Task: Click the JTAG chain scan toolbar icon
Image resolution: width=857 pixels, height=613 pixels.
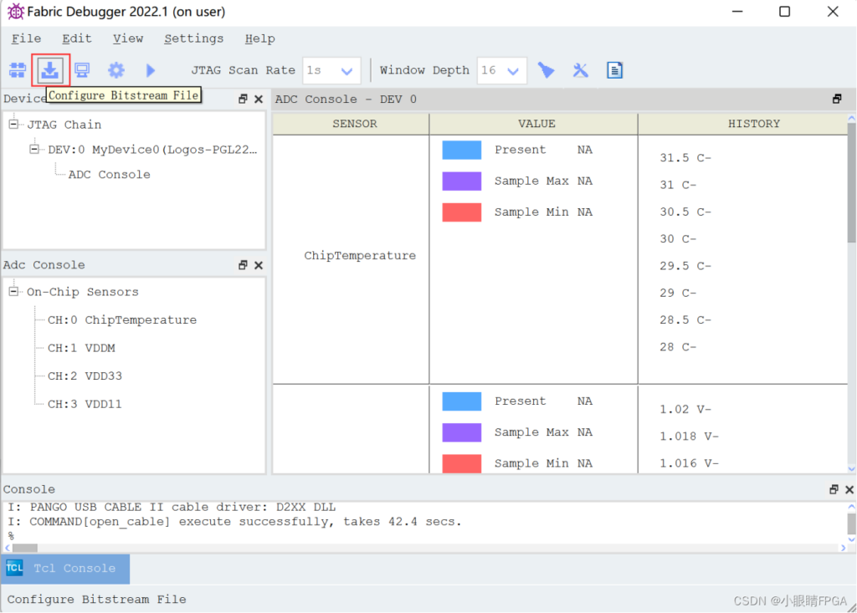Action: coord(18,70)
